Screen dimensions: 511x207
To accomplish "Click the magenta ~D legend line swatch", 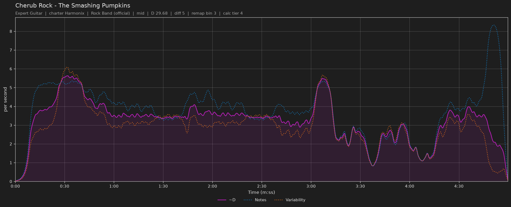I will (x=222, y=200).
